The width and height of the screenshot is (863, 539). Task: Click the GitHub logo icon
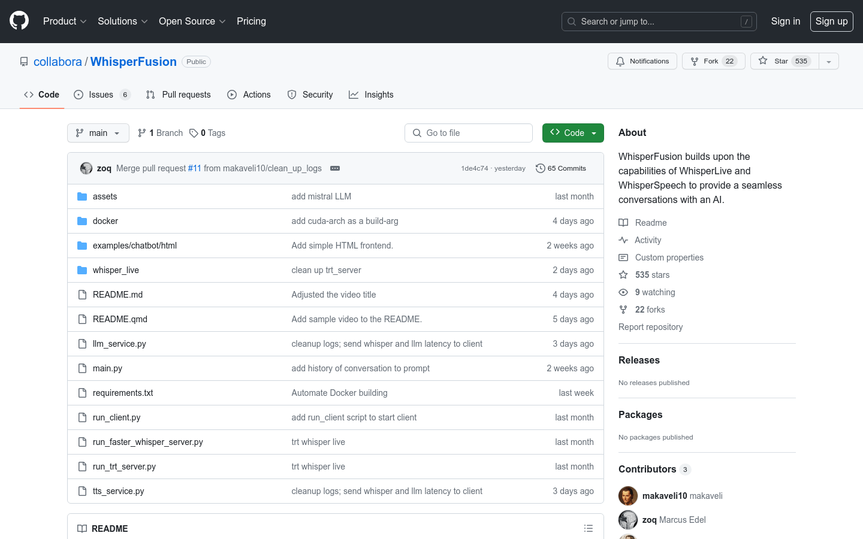click(19, 21)
